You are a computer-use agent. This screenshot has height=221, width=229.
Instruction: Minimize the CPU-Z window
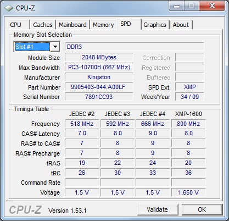[176, 6]
